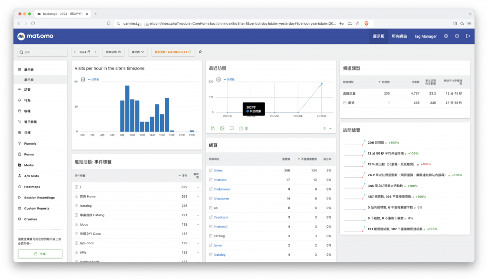
Task: Expand the catalog page row
Action: coord(211,236)
